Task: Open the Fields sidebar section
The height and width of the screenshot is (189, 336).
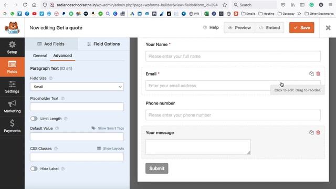Action: click(x=12, y=67)
